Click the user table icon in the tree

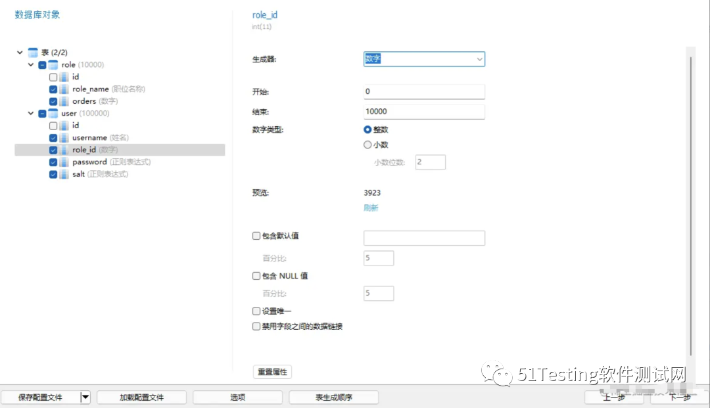click(53, 113)
